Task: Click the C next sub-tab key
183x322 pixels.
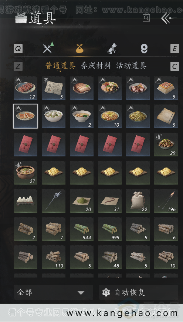Action: [175, 66]
